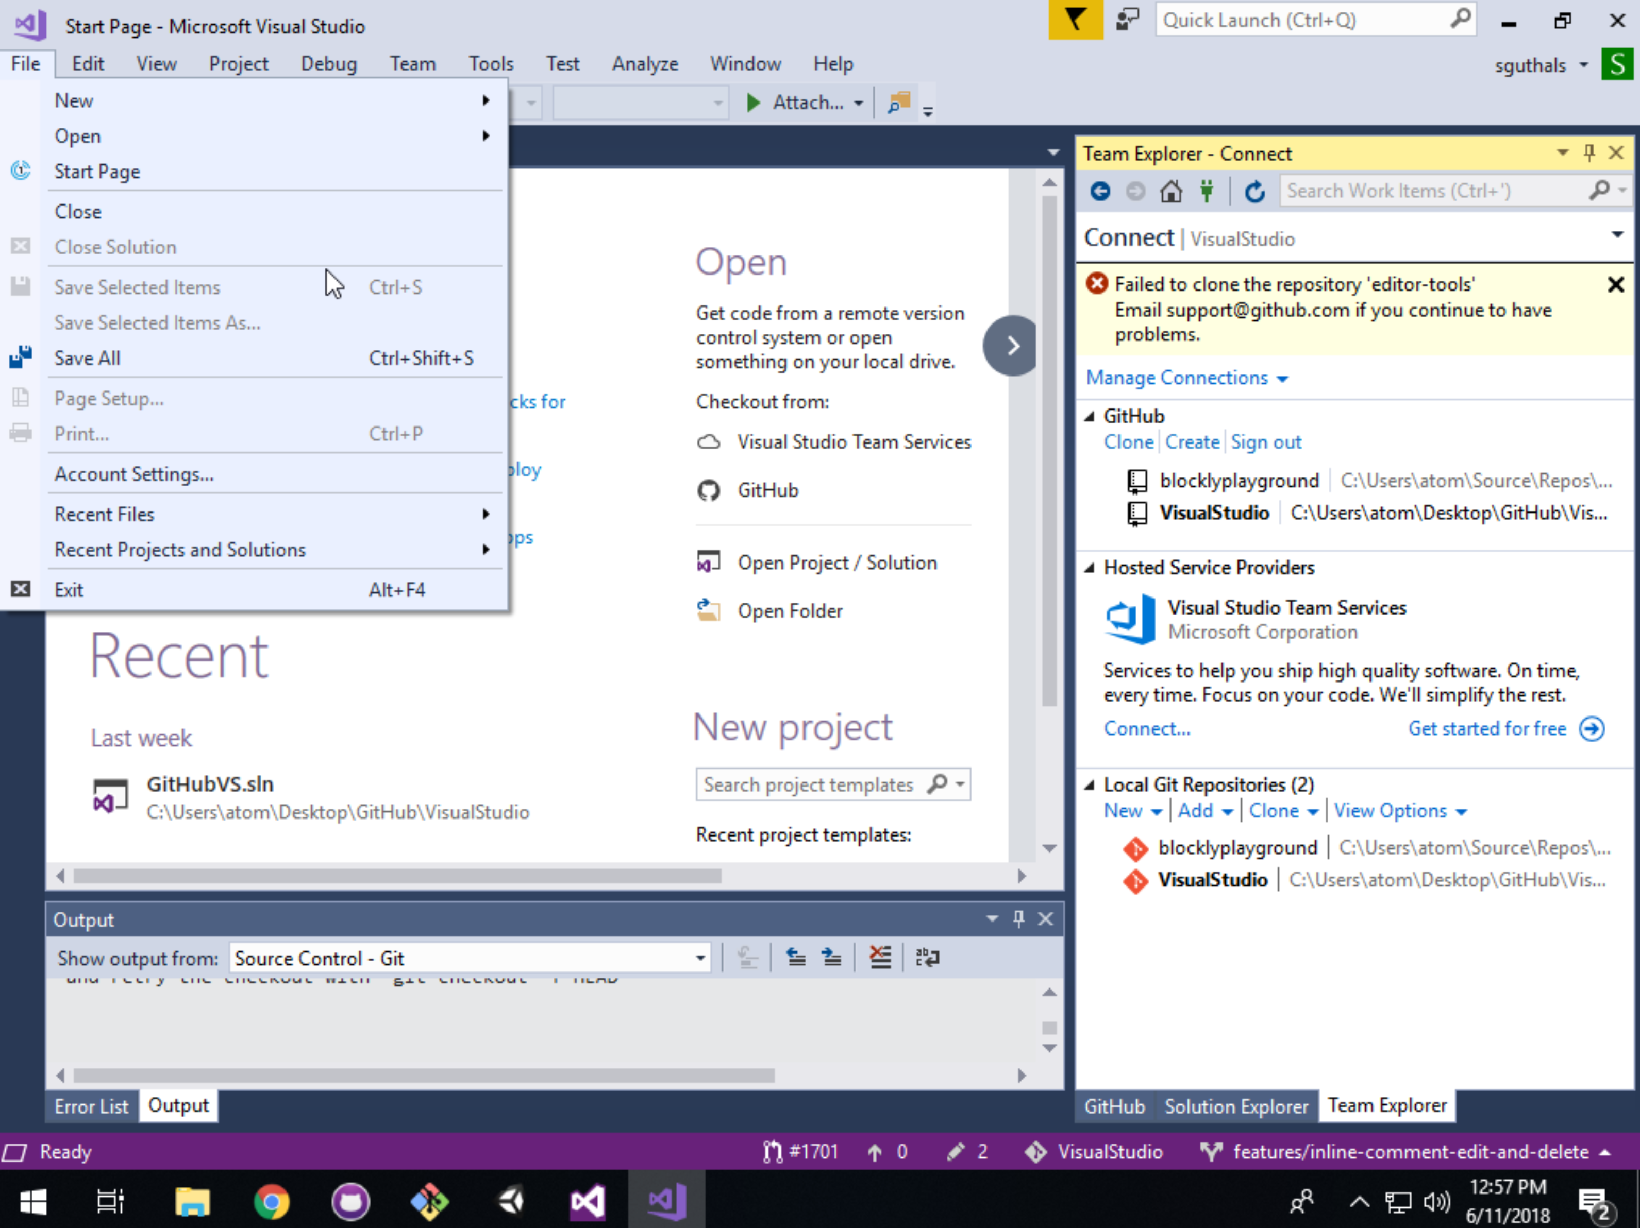This screenshot has height=1228, width=1640.
Task: Select Save All from File menu
Action: [x=88, y=358]
